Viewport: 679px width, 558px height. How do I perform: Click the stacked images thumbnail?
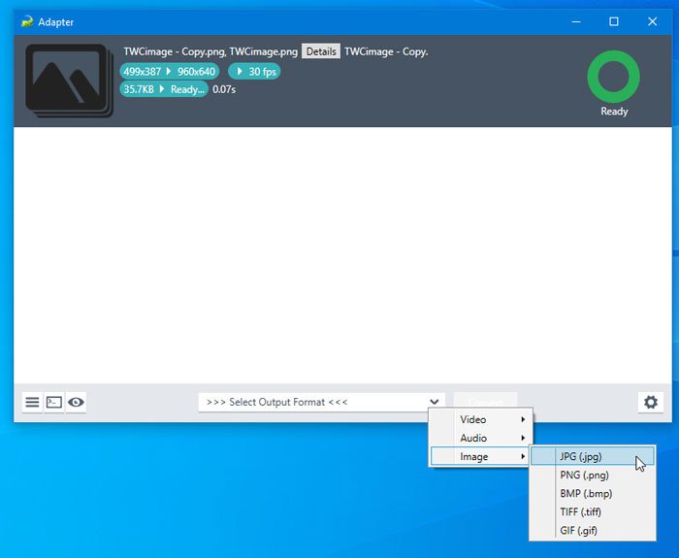[69, 81]
